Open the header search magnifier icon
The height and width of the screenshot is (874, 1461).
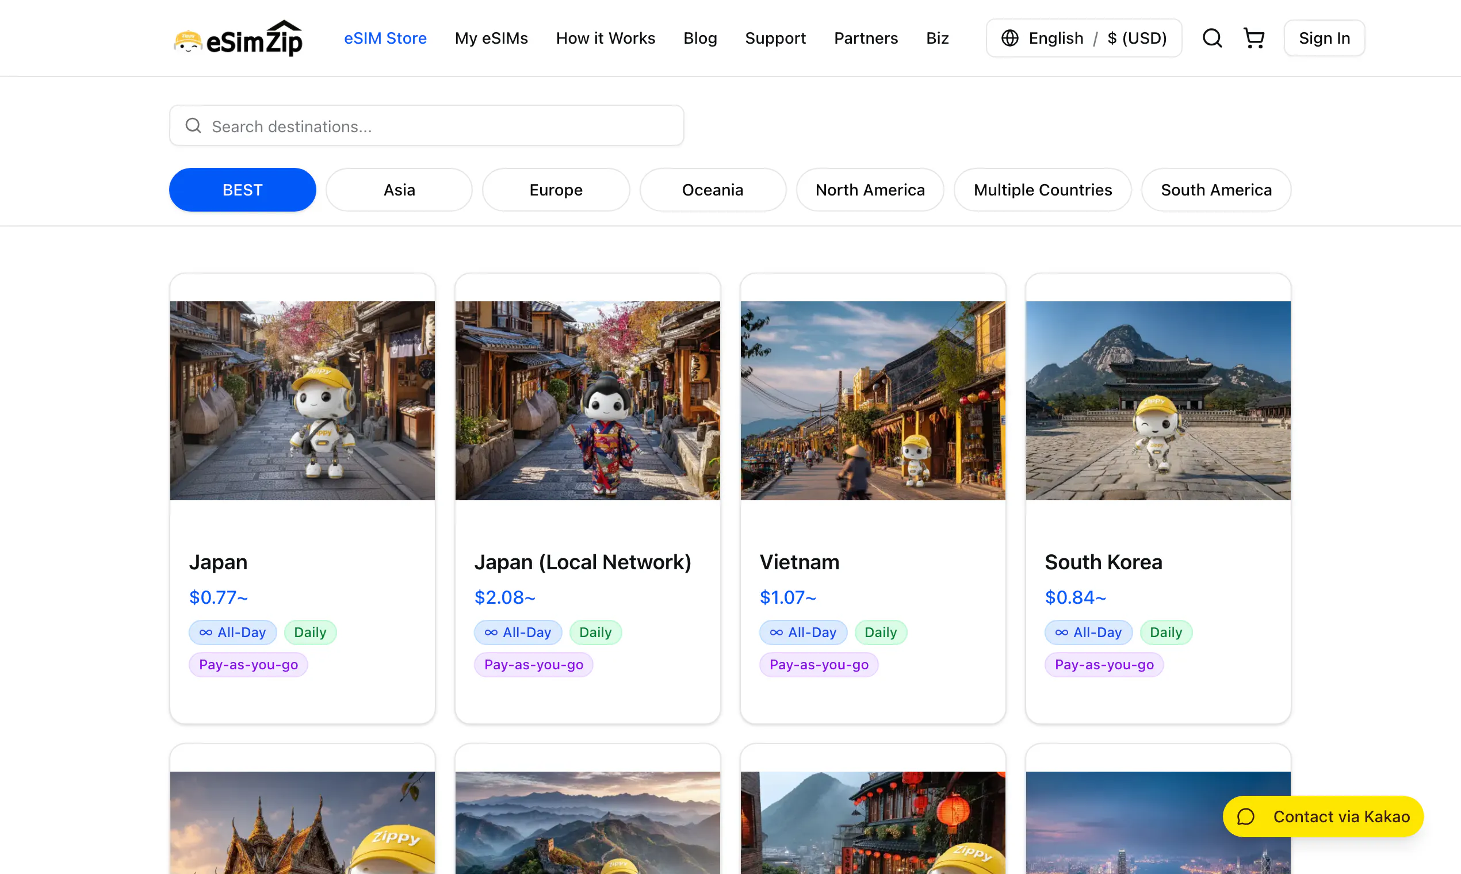coord(1212,39)
